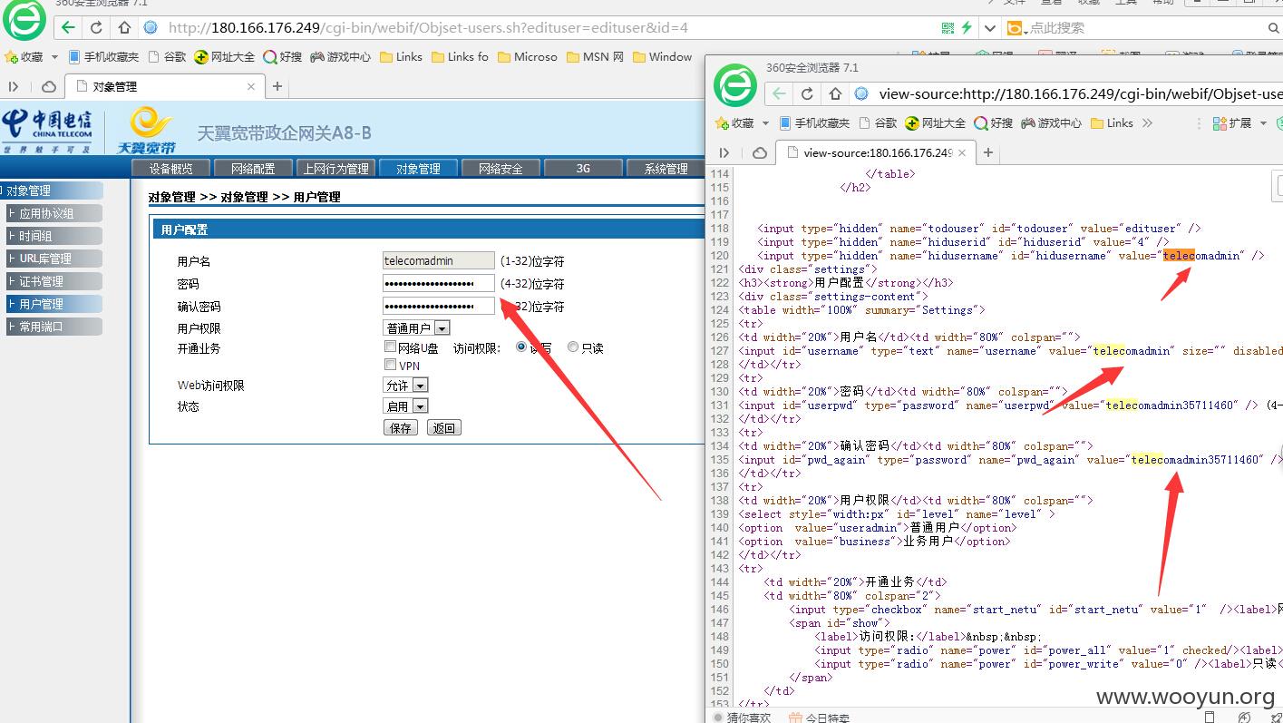
Task: Reload the page in the main browser window
Action: tap(96, 28)
